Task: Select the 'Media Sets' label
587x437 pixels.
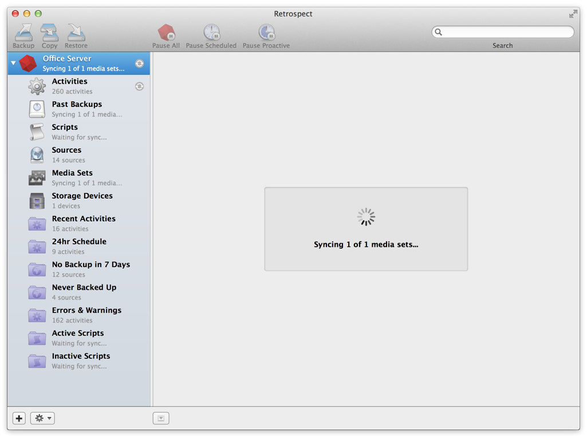Action: 72,172
